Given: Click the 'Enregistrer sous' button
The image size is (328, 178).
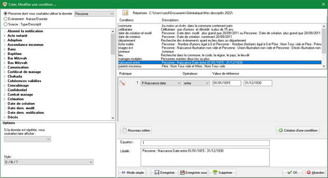Looking at the screenshot, I should click(x=194, y=172).
